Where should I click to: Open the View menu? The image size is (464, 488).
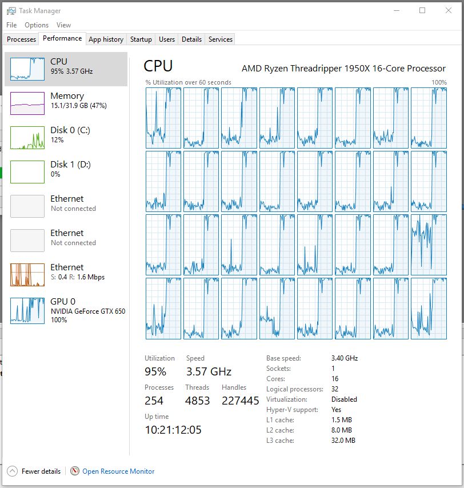[x=63, y=25]
